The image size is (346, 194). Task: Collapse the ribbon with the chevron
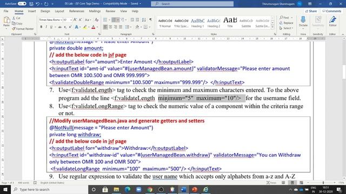point(343,34)
